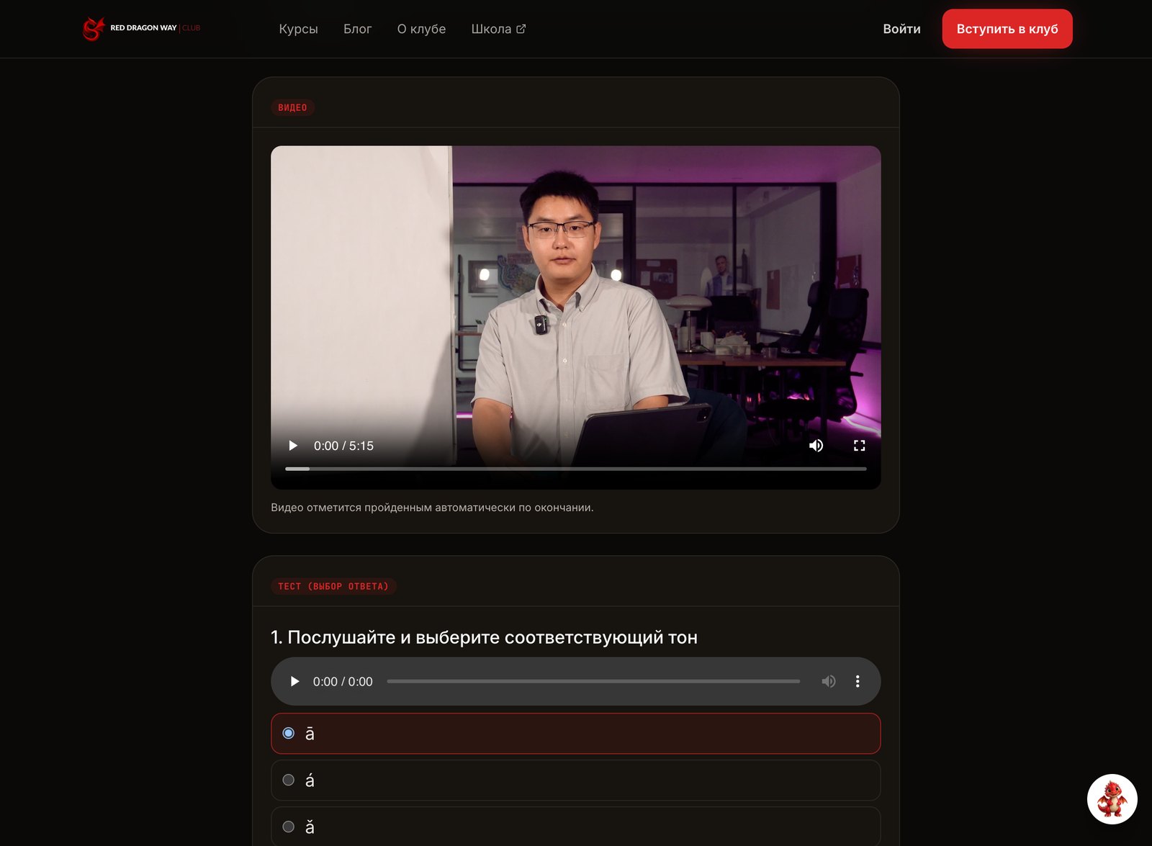1152x846 pixels.
Task: Seek on the video progress bar
Action: coord(575,469)
